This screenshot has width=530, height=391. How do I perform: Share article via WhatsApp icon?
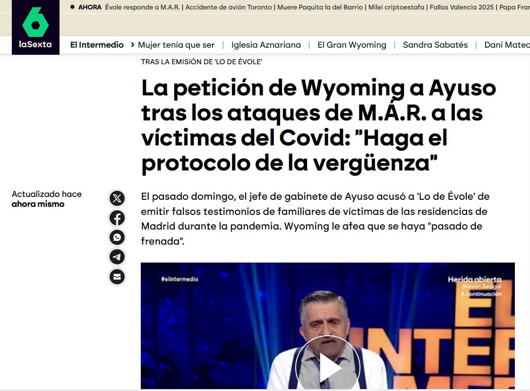[x=117, y=237]
